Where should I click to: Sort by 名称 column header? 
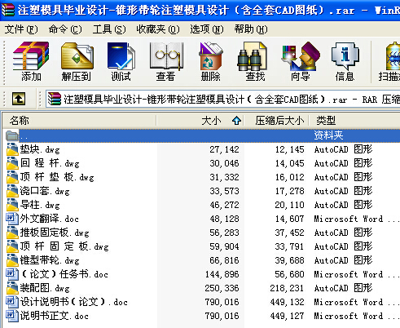(79, 121)
